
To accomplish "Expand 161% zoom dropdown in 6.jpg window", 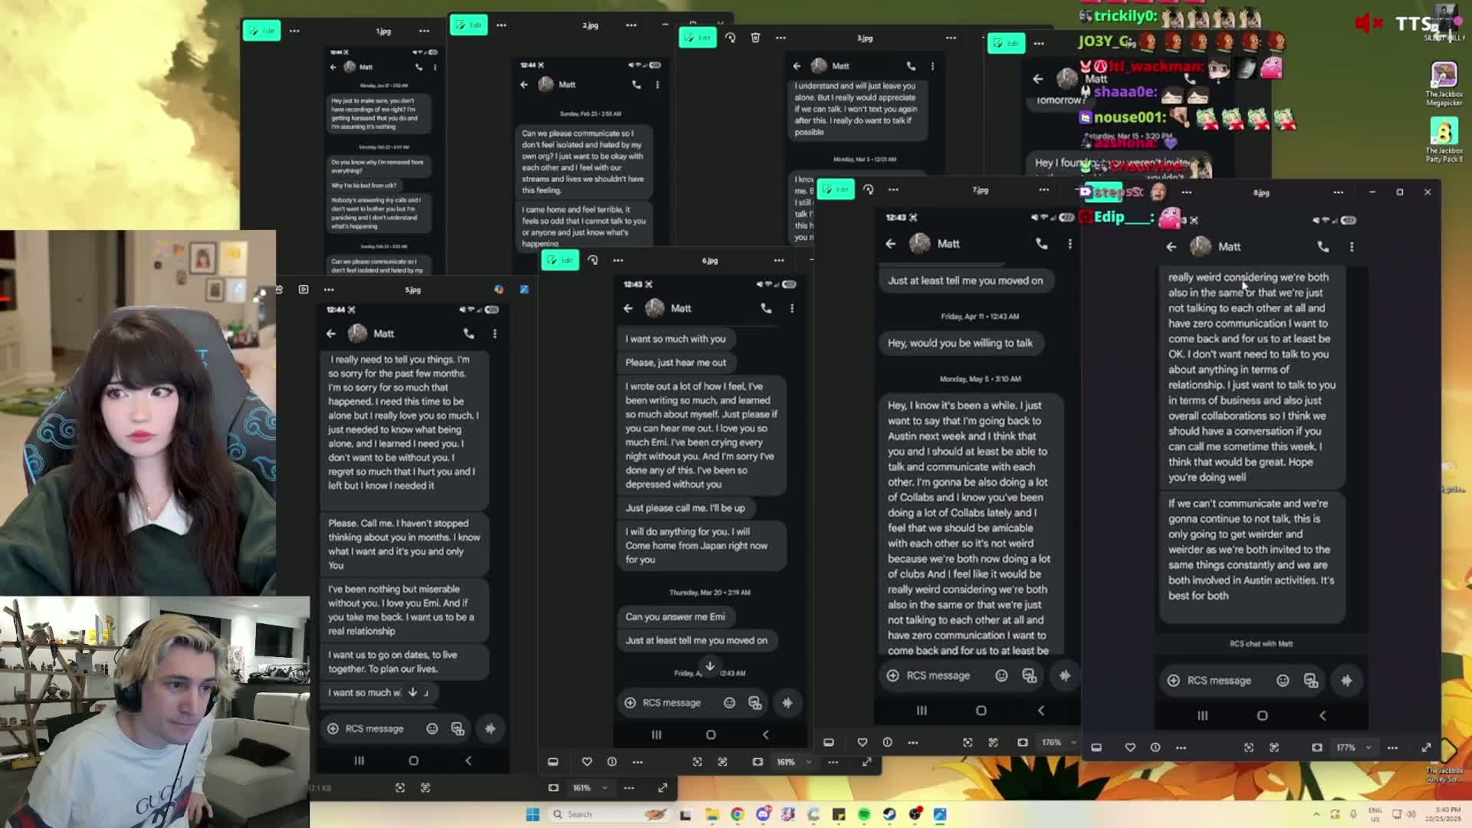I will (x=808, y=762).
